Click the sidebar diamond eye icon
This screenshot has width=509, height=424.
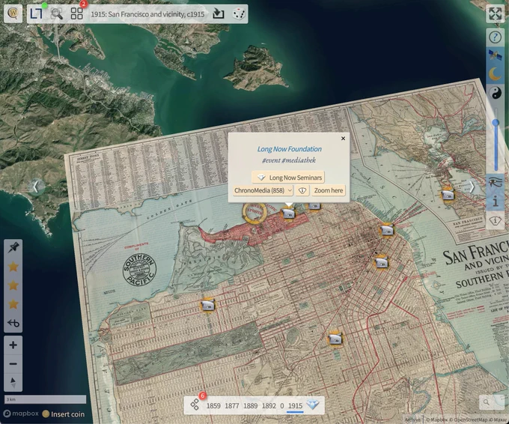pyautogui.click(x=495, y=221)
